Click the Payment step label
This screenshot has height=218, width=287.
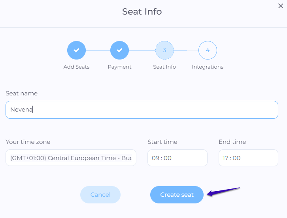click(x=119, y=67)
